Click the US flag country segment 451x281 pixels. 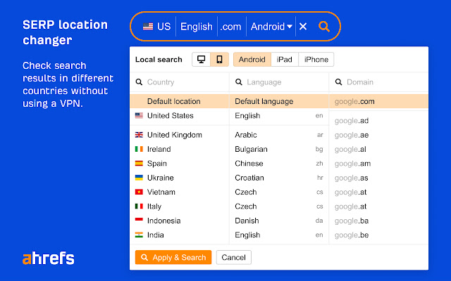(x=156, y=27)
